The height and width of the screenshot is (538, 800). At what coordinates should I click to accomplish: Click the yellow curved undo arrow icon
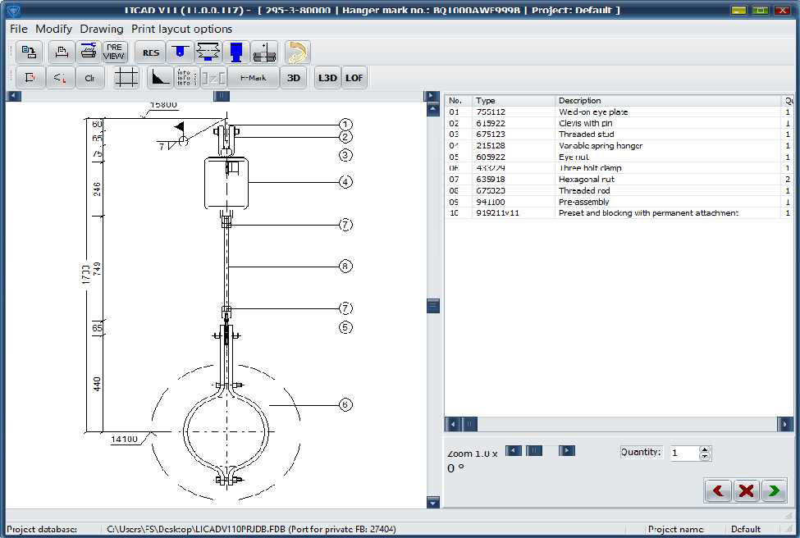(297, 52)
